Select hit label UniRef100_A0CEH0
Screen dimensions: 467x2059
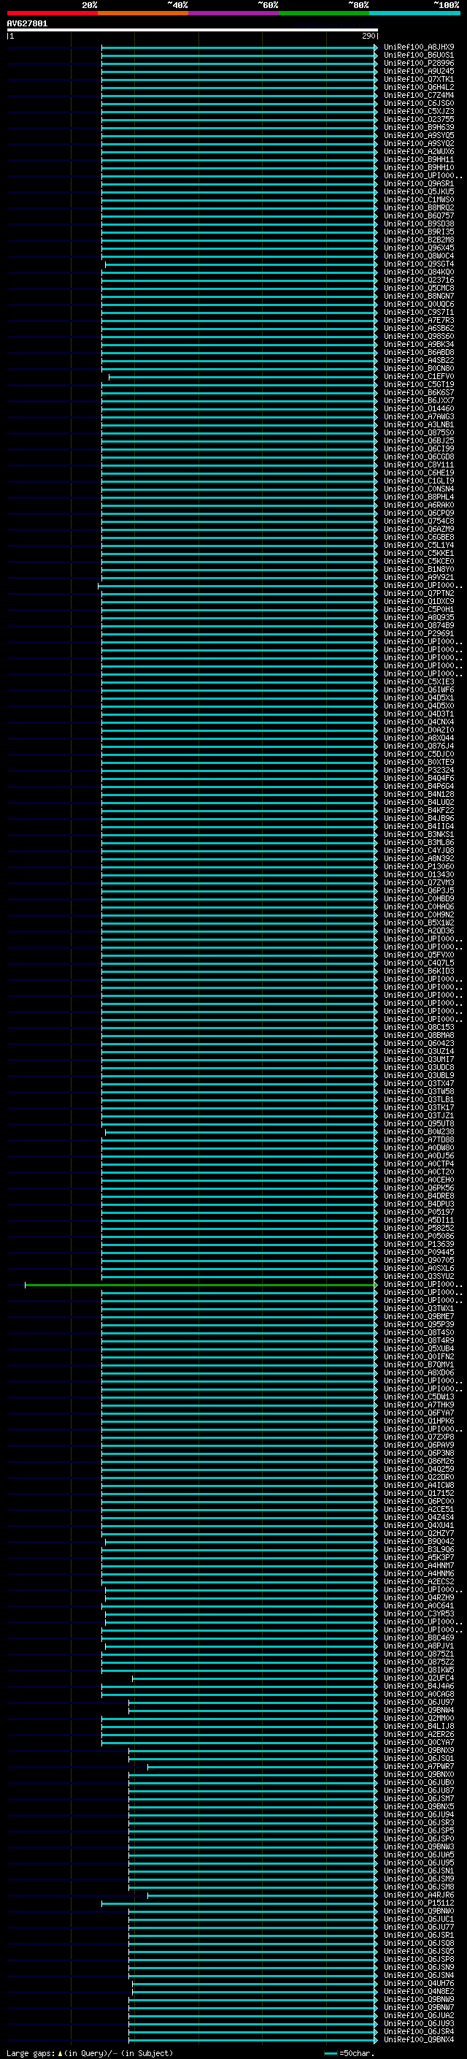(x=419, y=1180)
